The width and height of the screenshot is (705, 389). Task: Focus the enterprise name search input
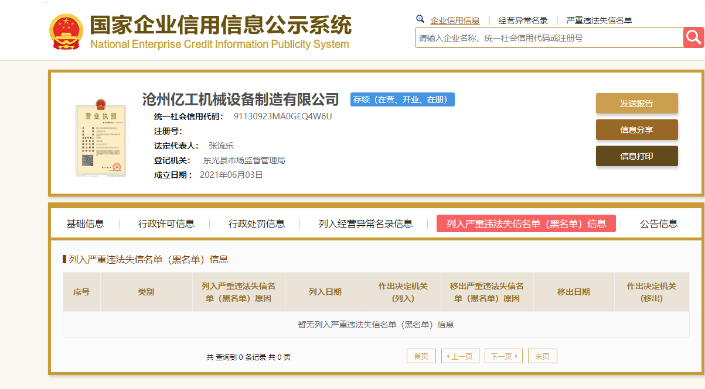pos(549,38)
